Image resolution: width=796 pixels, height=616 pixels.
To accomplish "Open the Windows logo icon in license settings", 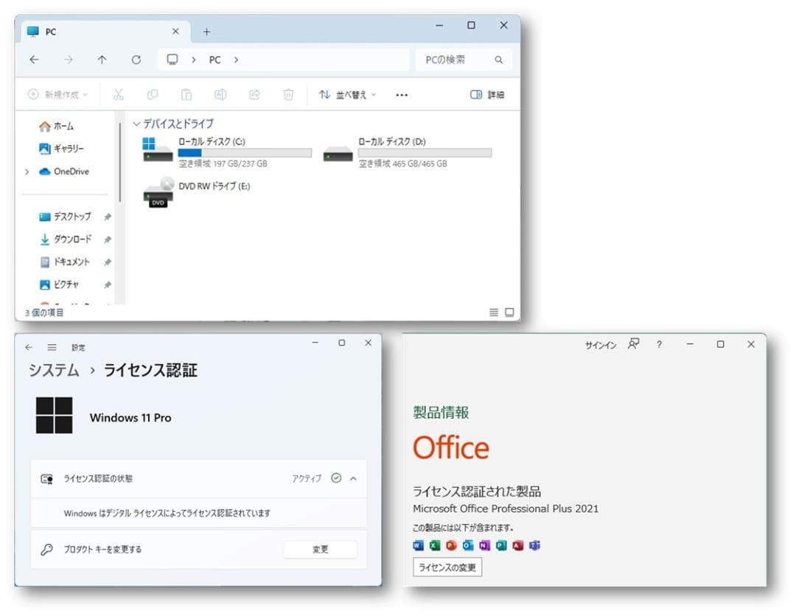I will click(x=54, y=413).
